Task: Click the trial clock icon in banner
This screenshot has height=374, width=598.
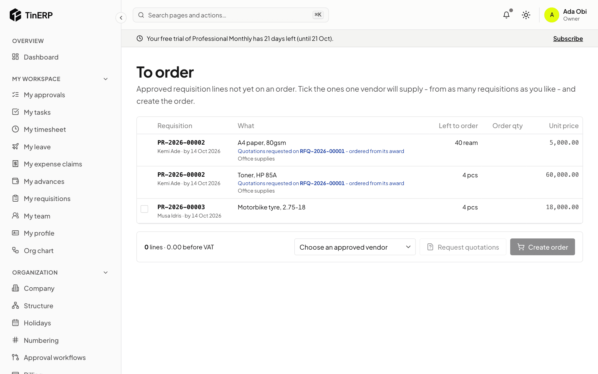Action: pos(140,38)
